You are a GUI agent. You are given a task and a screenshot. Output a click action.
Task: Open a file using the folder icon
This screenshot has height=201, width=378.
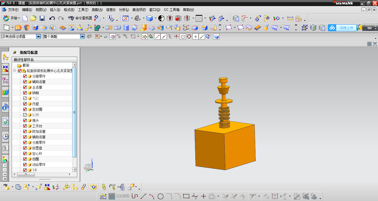(x=33, y=18)
